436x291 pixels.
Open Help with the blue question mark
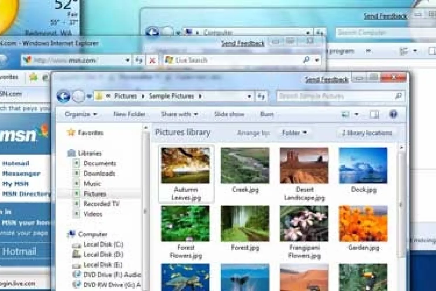click(x=394, y=115)
